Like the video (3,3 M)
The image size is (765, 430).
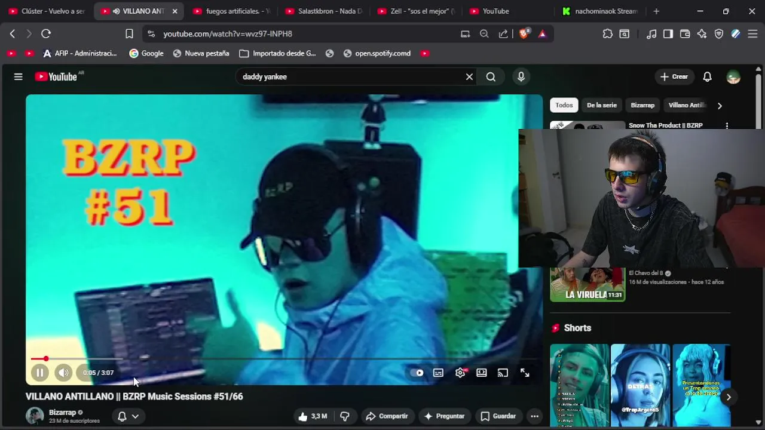pos(313,416)
